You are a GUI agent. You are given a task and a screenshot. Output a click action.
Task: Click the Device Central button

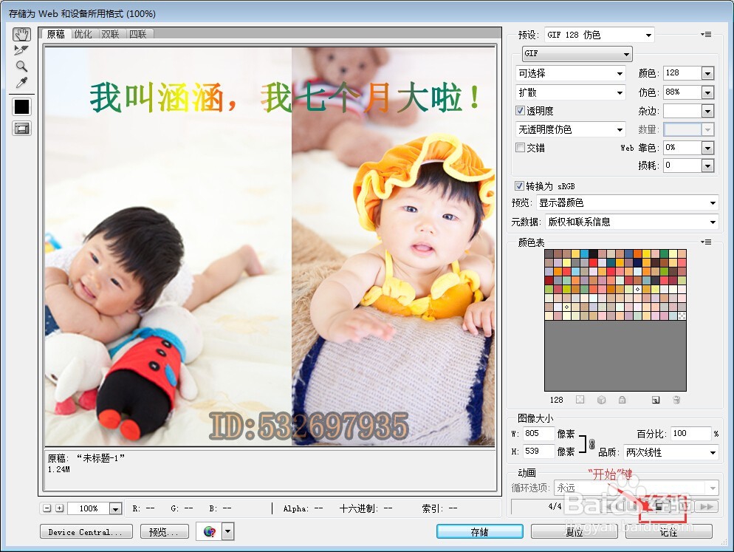86,531
